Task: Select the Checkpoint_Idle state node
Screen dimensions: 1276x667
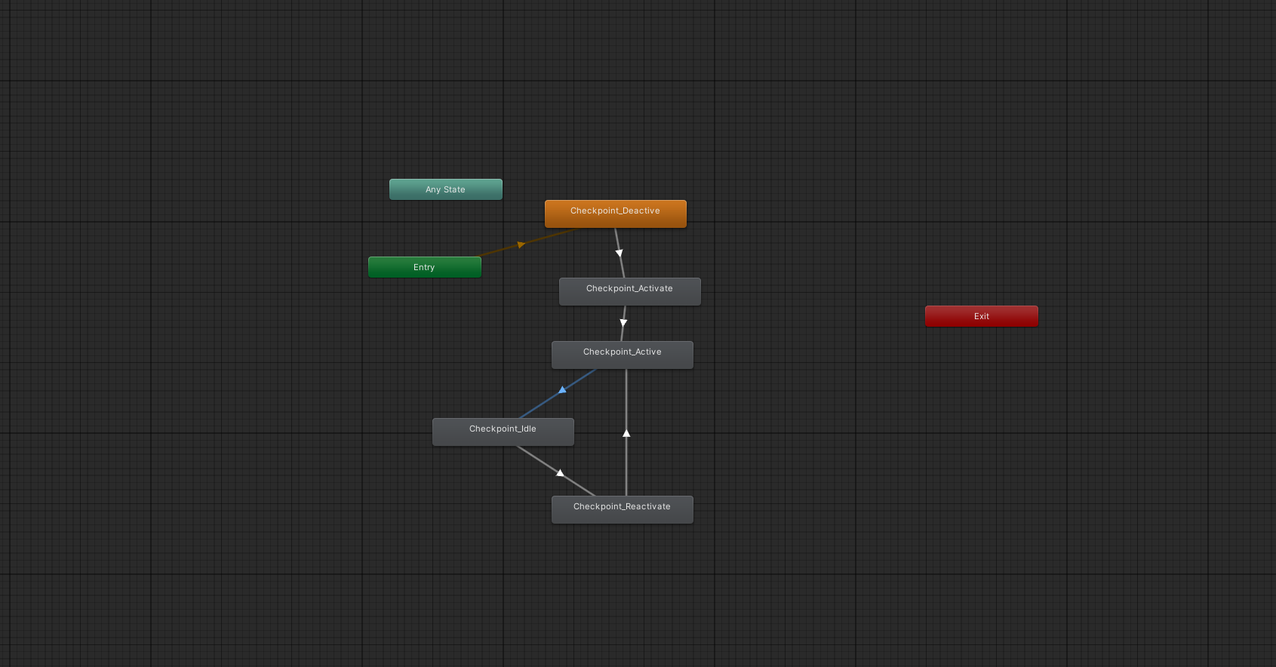Action: pyautogui.click(x=503, y=432)
